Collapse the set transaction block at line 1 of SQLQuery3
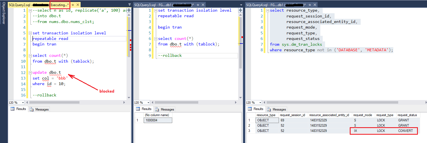Screen dimensions: 427x143 point(156,11)
